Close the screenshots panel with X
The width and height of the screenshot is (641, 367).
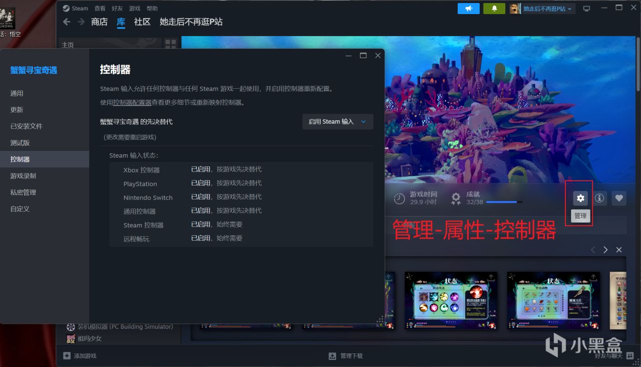619,250
